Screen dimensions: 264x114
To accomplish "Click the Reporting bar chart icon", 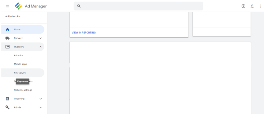I will [8, 99].
